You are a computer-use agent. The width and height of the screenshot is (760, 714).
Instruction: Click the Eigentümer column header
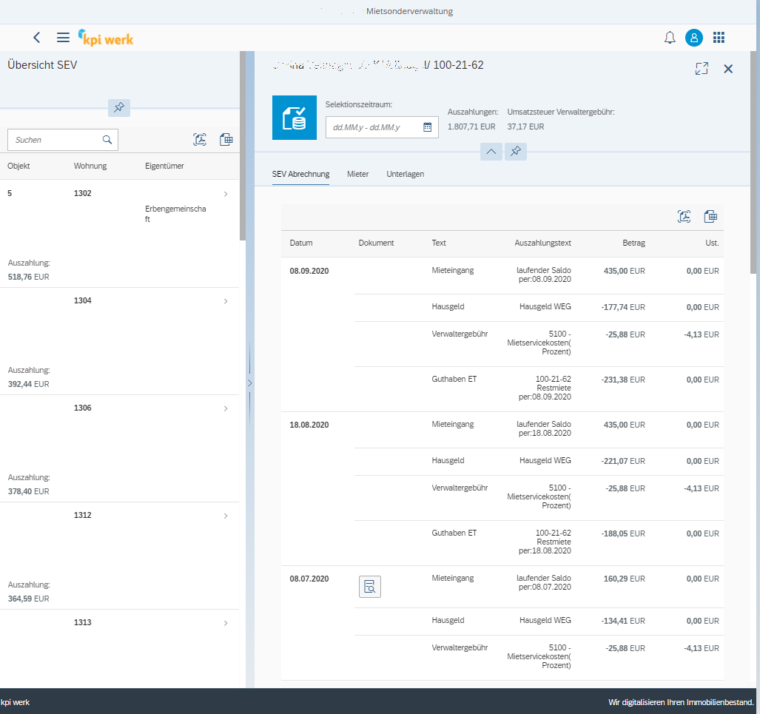tap(164, 166)
